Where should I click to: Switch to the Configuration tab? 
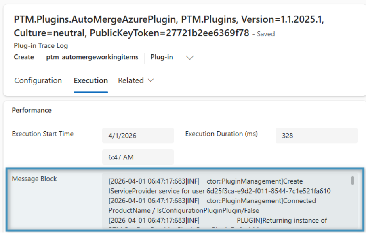(38, 81)
